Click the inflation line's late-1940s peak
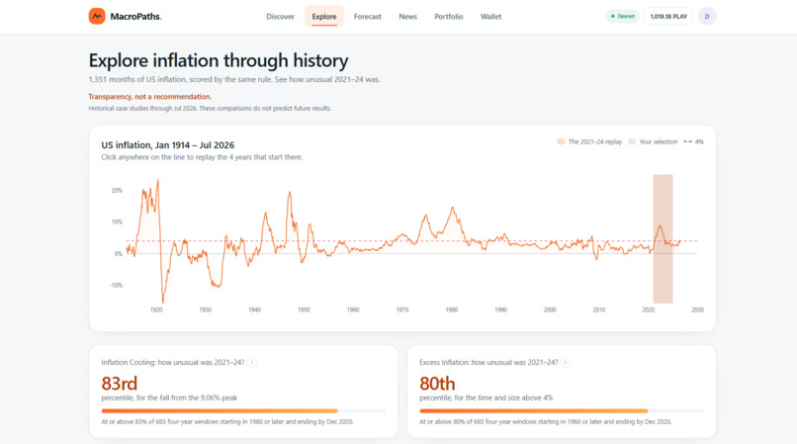Viewport: 797px width, 444px height. point(290,192)
